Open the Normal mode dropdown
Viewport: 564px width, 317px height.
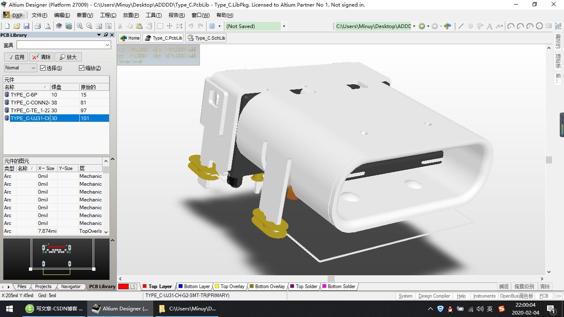pyautogui.click(x=21, y=68)
